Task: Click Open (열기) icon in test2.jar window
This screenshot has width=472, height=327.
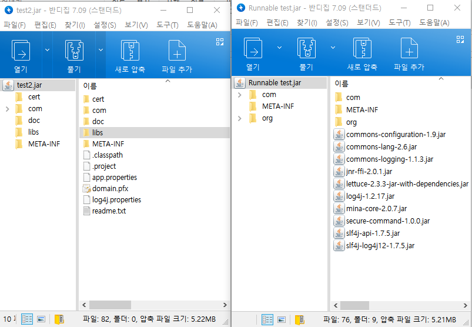Action: point(21,50)
